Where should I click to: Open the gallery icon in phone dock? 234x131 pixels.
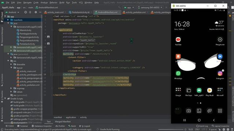pos(199,111)
